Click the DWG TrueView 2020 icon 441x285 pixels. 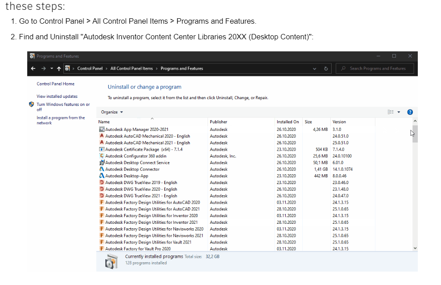pos(102,189)
